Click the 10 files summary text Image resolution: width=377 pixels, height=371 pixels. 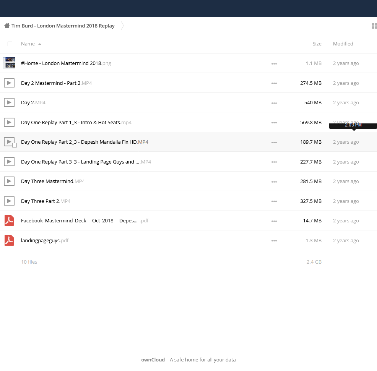point(29,262)
